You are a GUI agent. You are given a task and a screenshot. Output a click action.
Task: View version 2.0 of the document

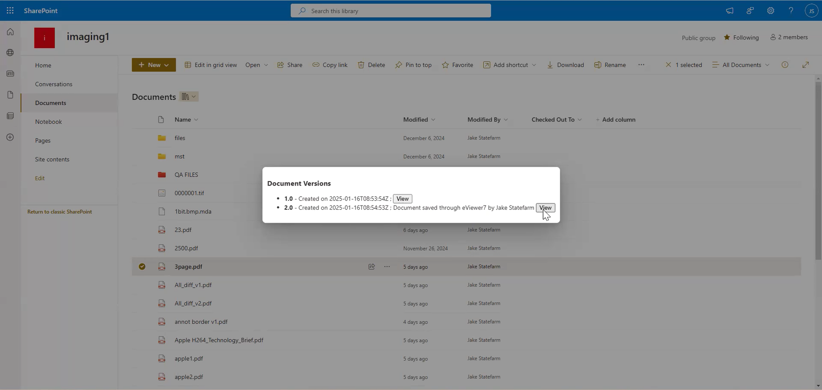pos(545,208)
